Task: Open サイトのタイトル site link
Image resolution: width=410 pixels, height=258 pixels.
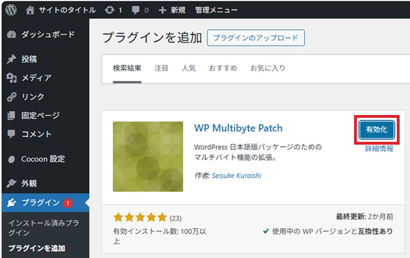Action: click(67, 10)
